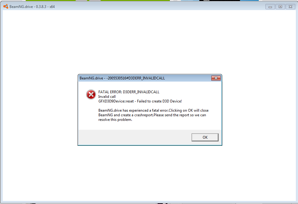
Task: Minimize the BeamNG.drive window
Action: pos(270,7)
